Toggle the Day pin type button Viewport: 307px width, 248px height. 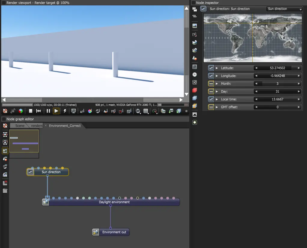pos(211,91)
